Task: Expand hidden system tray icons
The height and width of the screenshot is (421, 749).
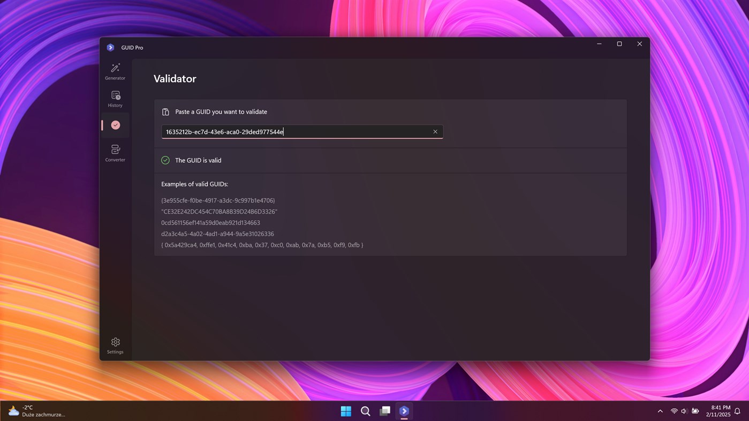Action: click(x=660, y=411)
